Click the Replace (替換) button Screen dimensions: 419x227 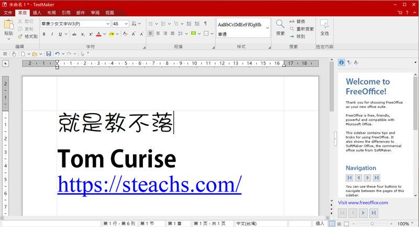(297, 21)
